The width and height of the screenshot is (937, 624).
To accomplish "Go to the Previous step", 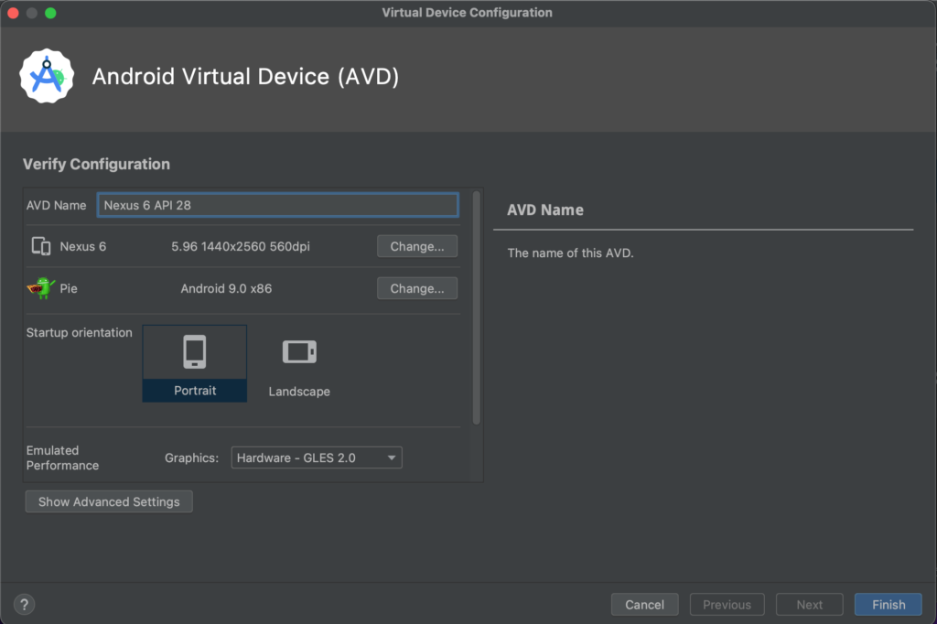I will pos(727,604).
